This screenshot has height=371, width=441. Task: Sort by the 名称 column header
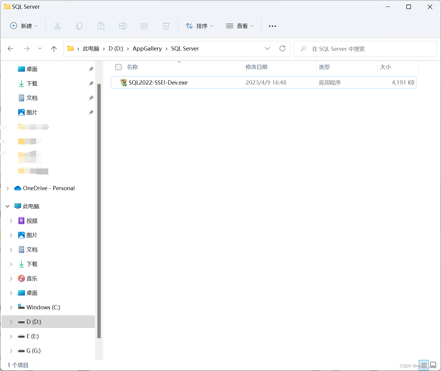(132, 67)
